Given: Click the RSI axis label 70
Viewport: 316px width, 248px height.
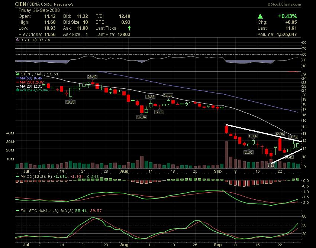Looking at the screenshot, I should pyautogui.click(x=304, y=49).
